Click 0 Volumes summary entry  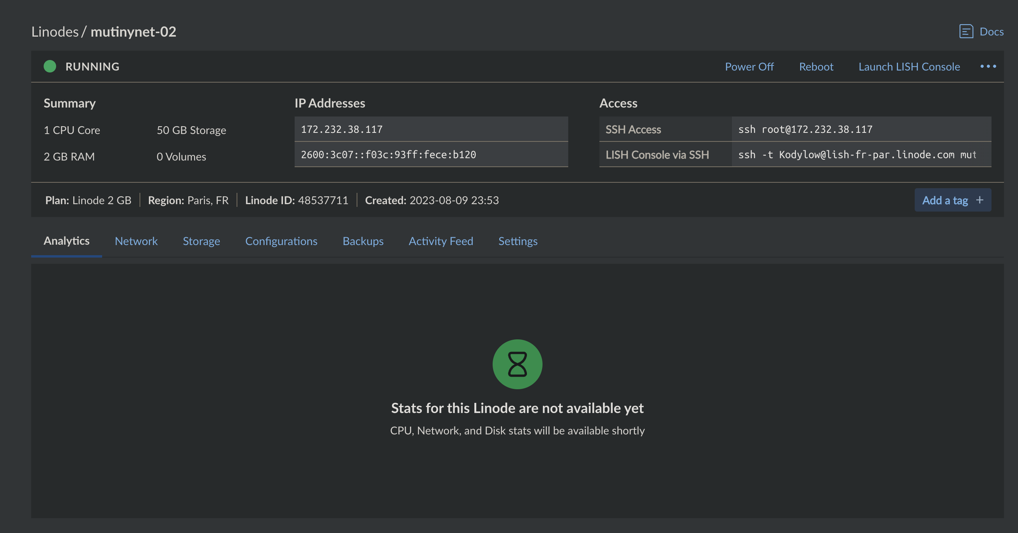pyautogui.click(x=181, y=157)
